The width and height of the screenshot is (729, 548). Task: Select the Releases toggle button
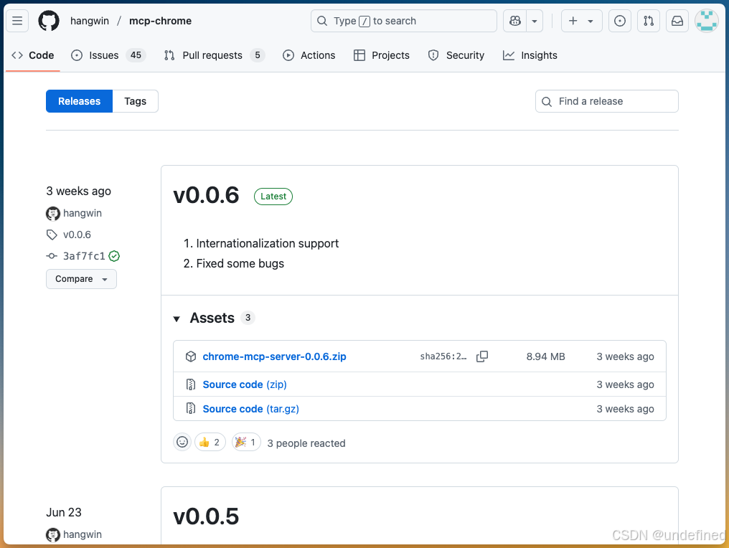79,101
